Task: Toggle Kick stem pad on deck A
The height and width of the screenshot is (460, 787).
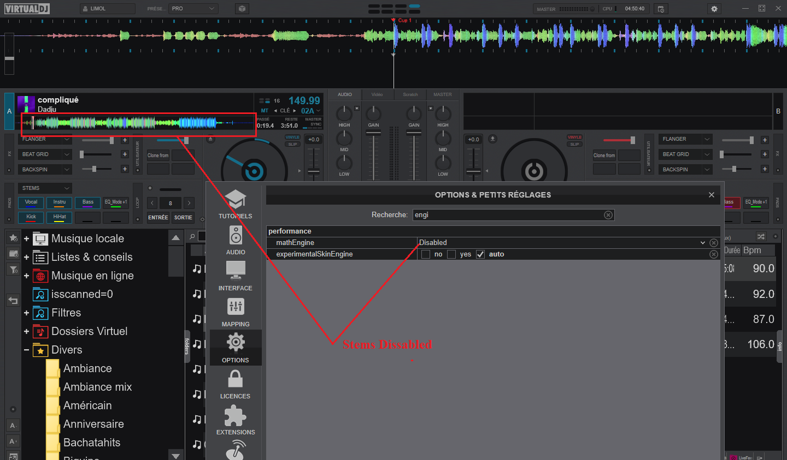Action: [31, 217]
